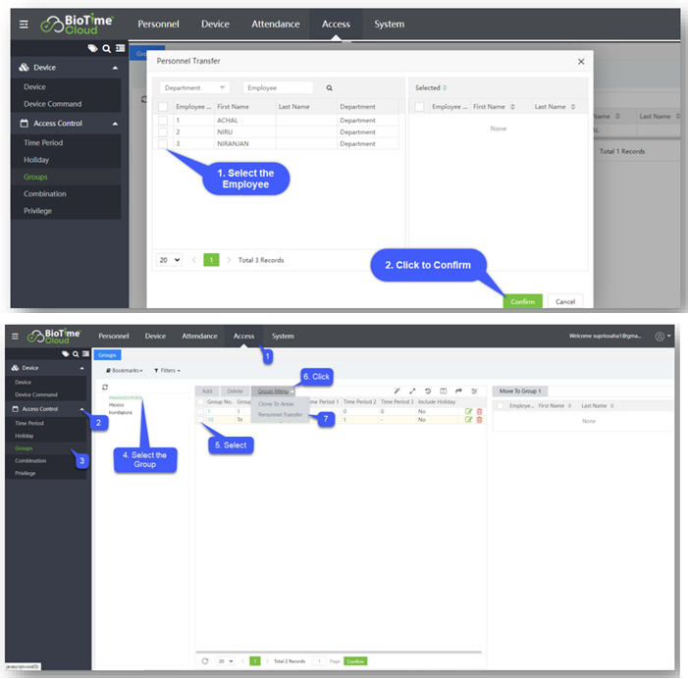This screenshot has height=679, width=688.
Task: Click red trash icon for group 1 row
Action: pos(479,410)
